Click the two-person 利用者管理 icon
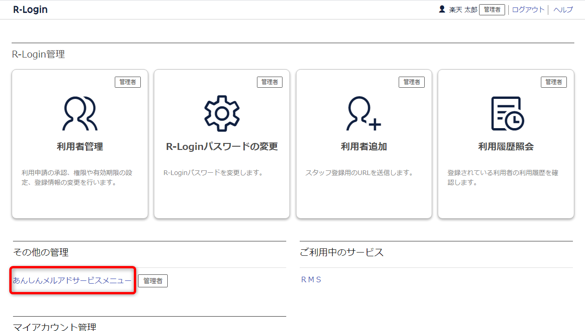 point(79,114)
